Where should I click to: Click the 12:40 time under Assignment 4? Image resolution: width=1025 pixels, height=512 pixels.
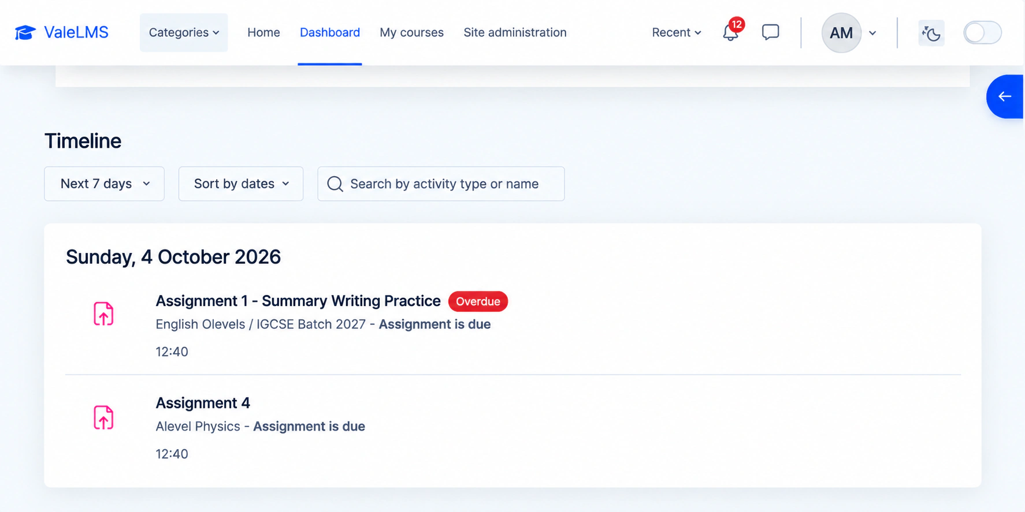click(x=172, y=454)
